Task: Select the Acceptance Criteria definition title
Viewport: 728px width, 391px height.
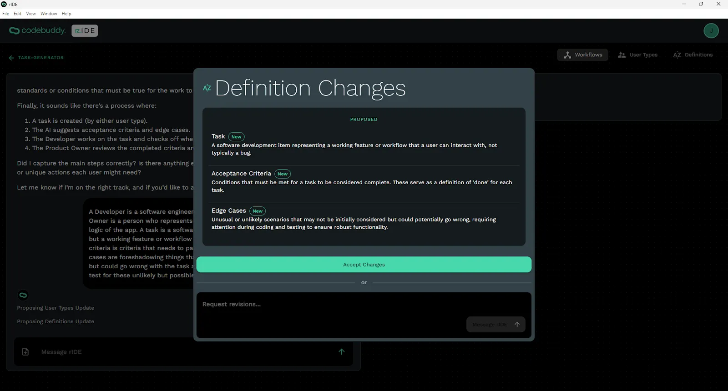Action: 241,174
